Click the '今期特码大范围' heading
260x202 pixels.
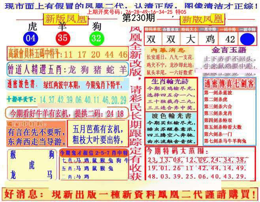[178, 151]
